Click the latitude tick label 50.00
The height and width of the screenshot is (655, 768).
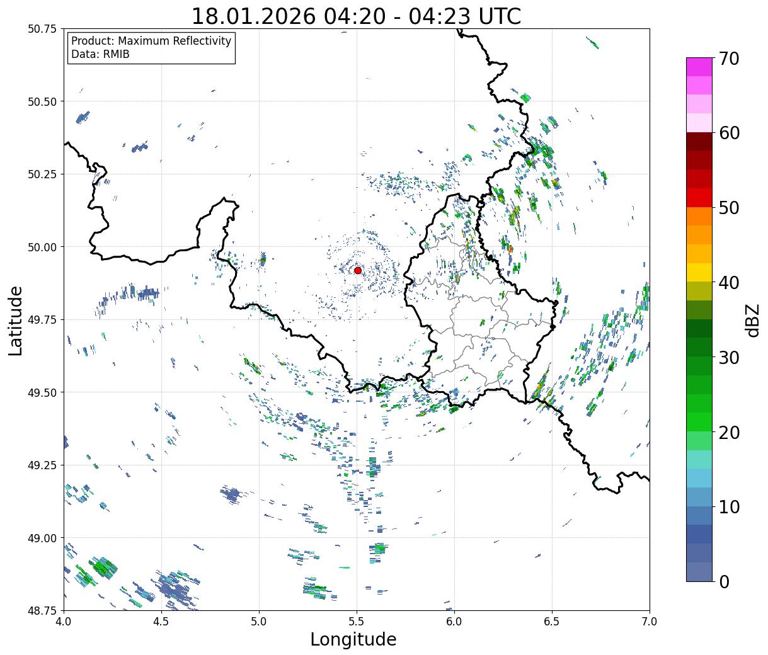[42, 247]
